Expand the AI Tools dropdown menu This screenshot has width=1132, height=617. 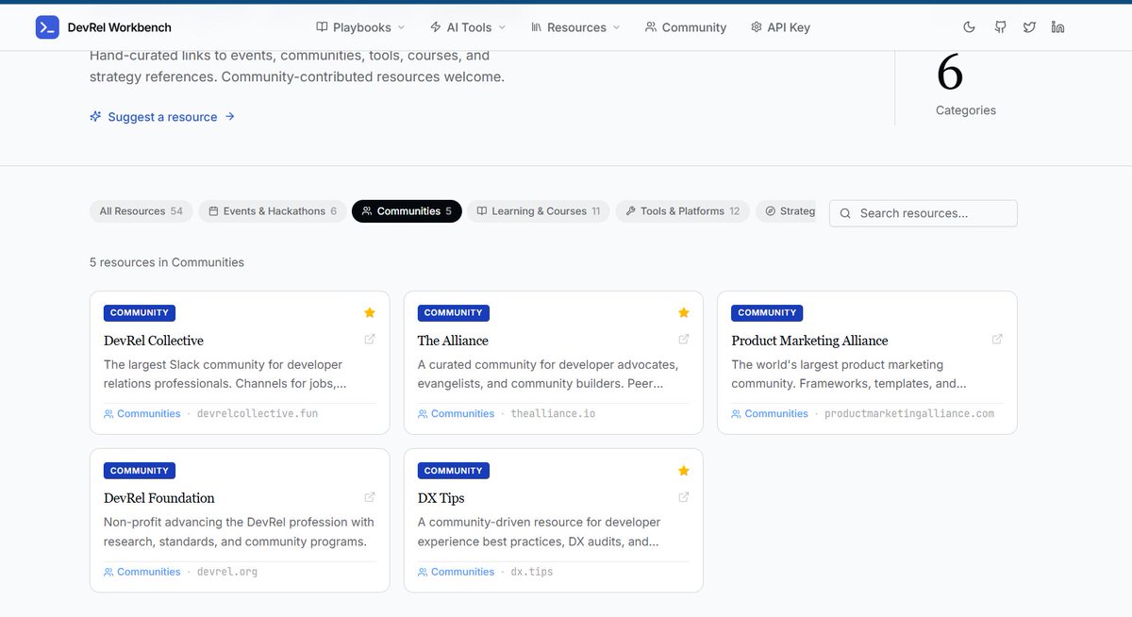pyautogui.click(x=468, y=27)
